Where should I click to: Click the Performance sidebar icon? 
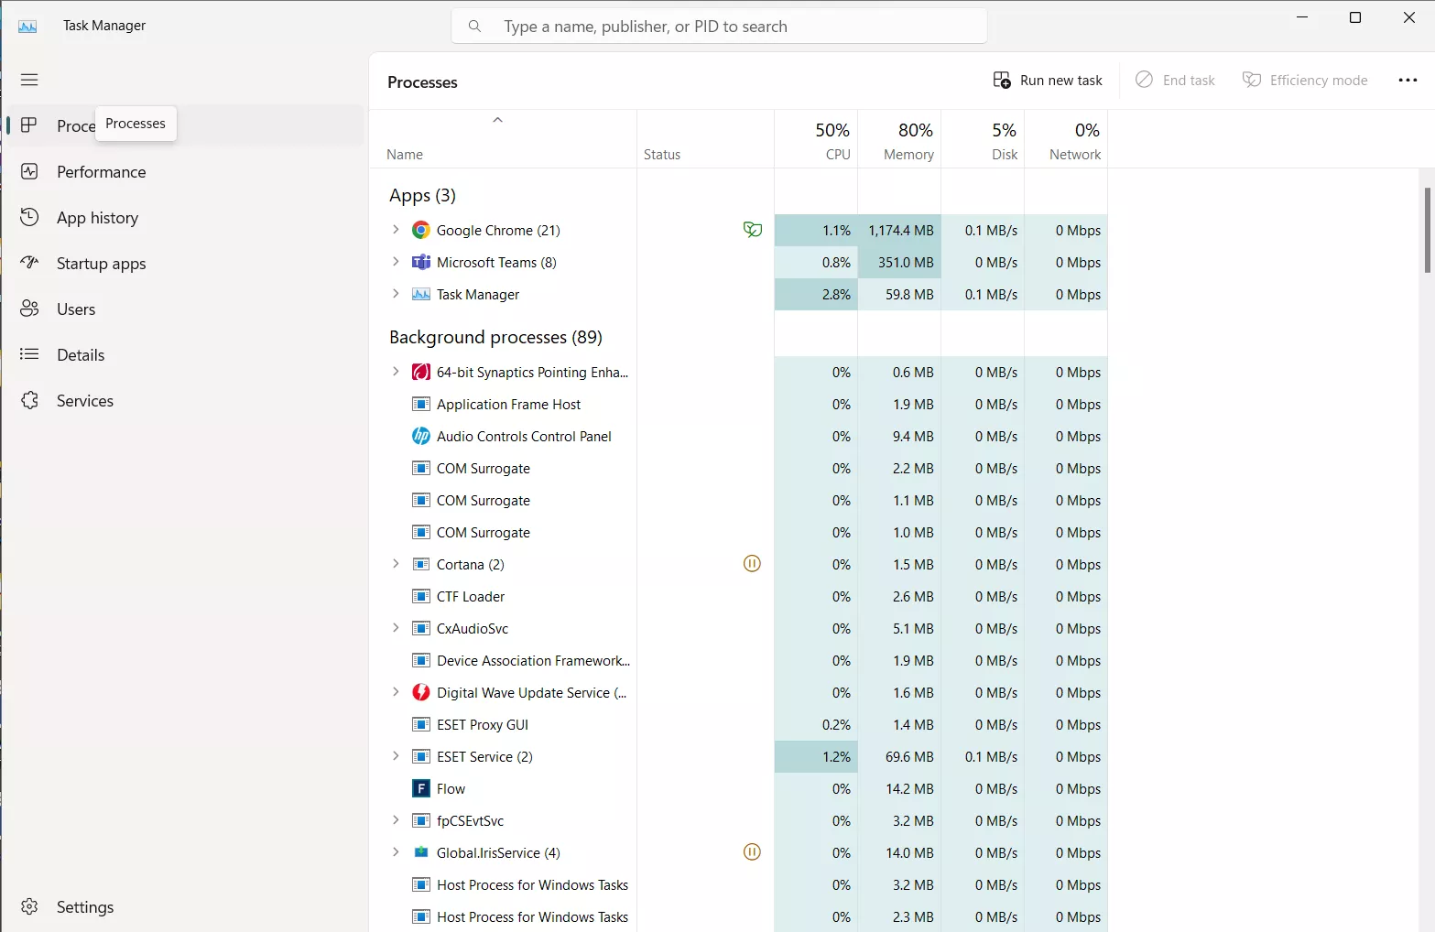[29, 172]
